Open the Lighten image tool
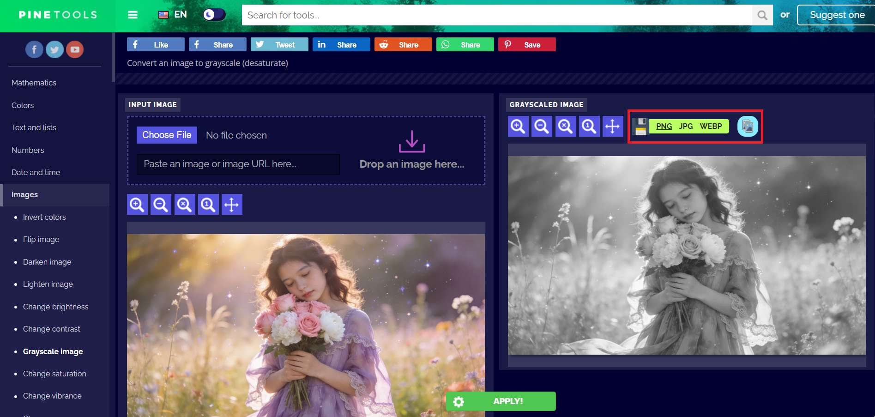Viewport: 875px width, 417px height. pyautogui.click(x=48, y=284)
